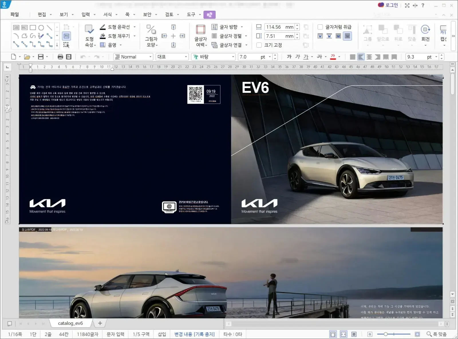The image size is (458, 339).
Task: Click the purple assistant tab icon
Action: (210, 15)
